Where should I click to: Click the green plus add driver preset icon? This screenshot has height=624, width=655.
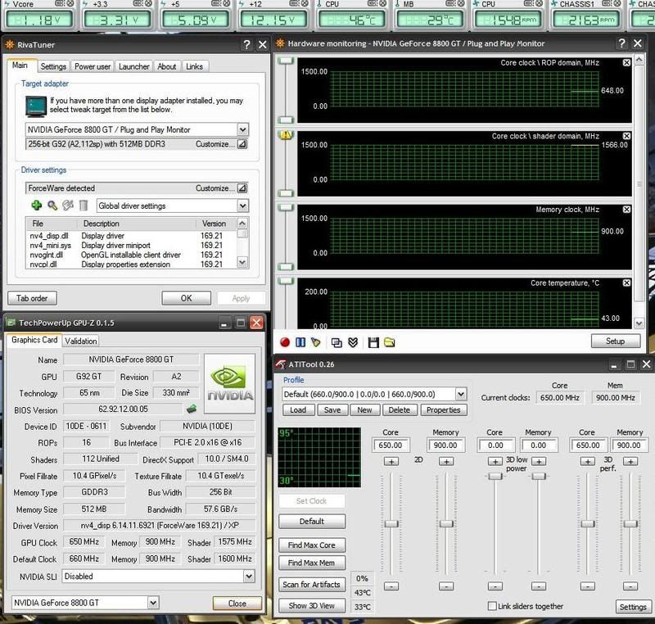[x=36, y=206]
